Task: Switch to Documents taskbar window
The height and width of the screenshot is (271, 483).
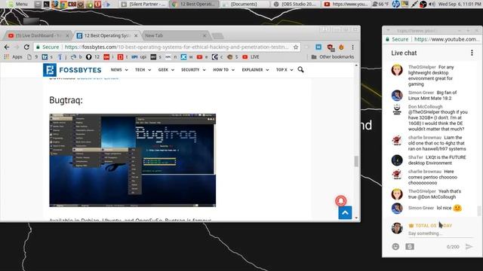Action: [x=244, y=4]
